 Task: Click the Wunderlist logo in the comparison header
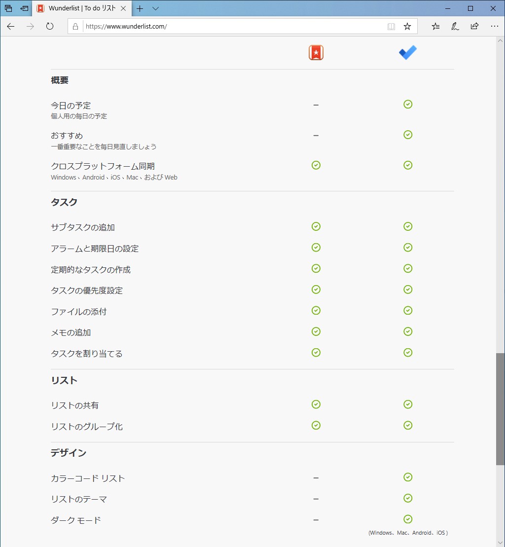pyautogui.click(x=316, y=52)
